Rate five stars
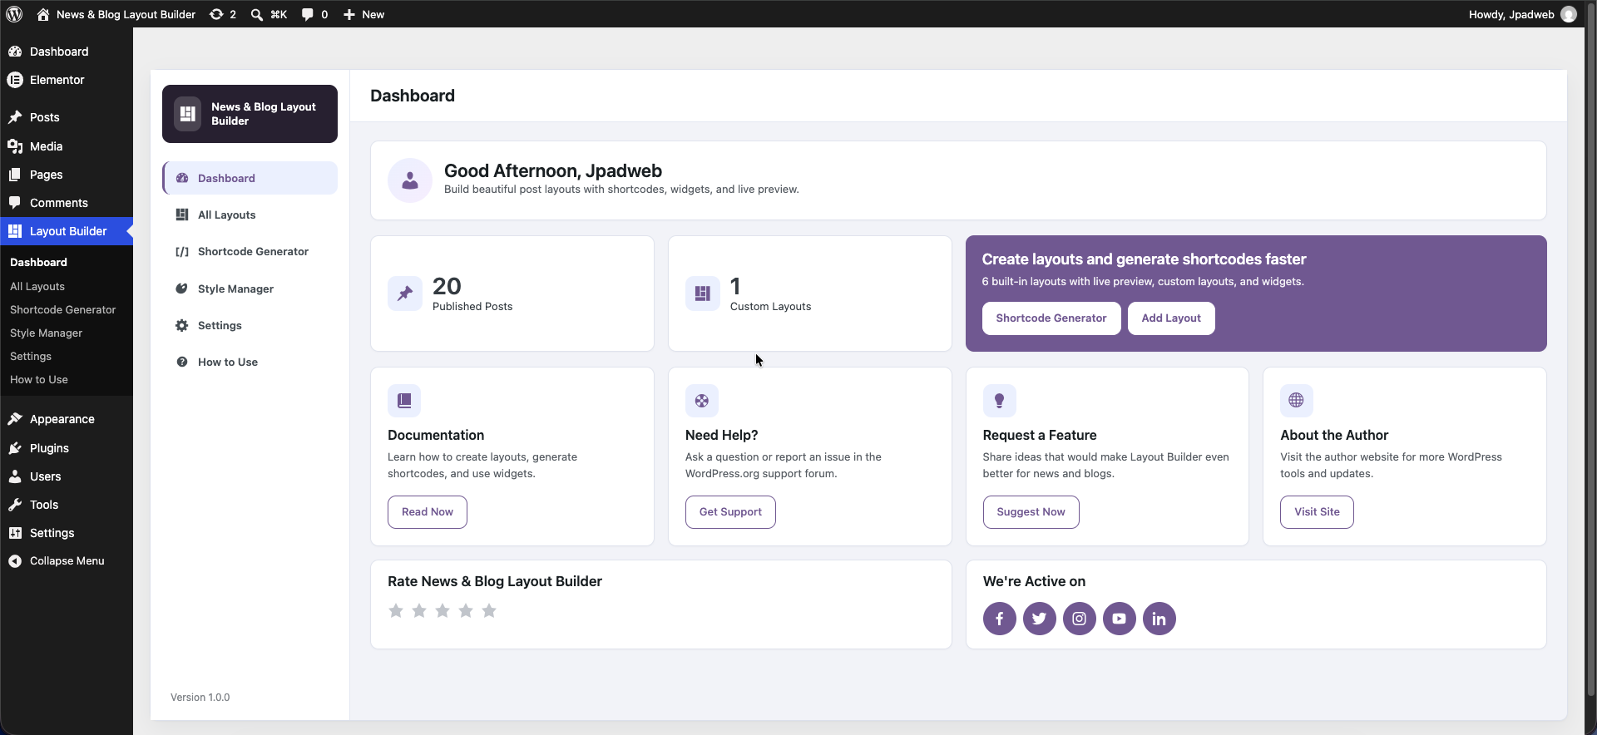 tap(489, 611)
